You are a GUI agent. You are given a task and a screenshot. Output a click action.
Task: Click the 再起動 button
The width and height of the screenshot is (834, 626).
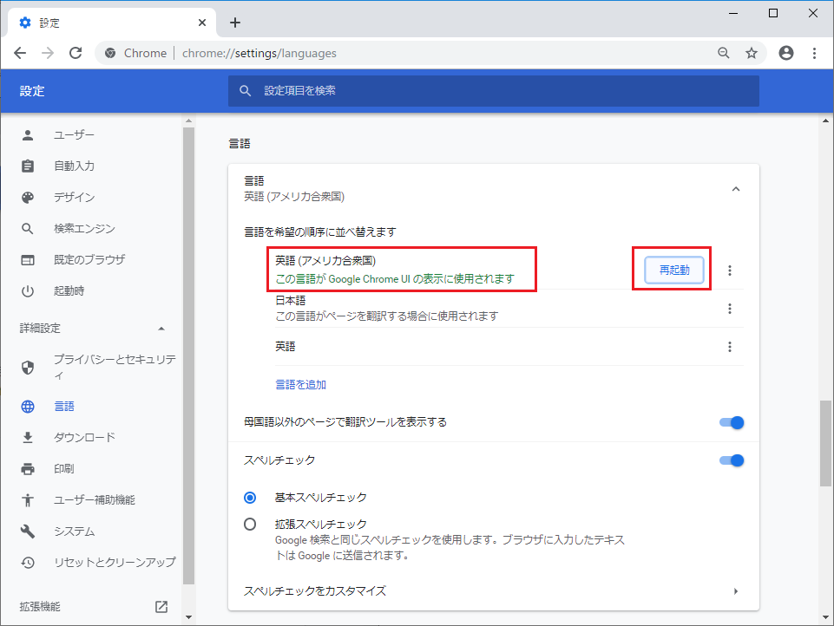pyautogui.click(x=674, y=270)
